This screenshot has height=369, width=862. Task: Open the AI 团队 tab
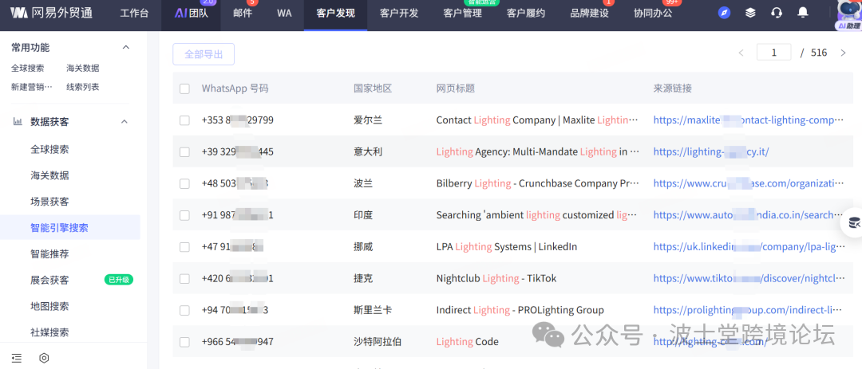(192, 14)
